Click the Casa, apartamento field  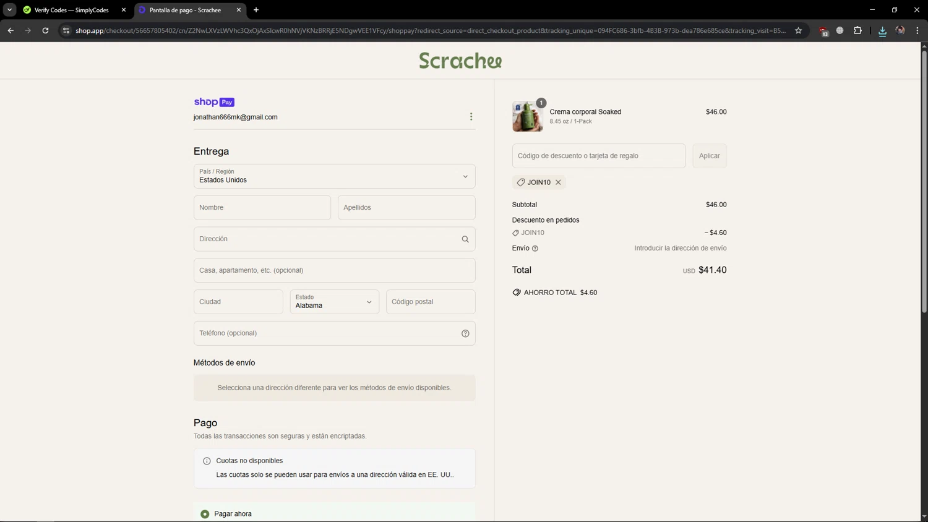click(x=334, y=270)
